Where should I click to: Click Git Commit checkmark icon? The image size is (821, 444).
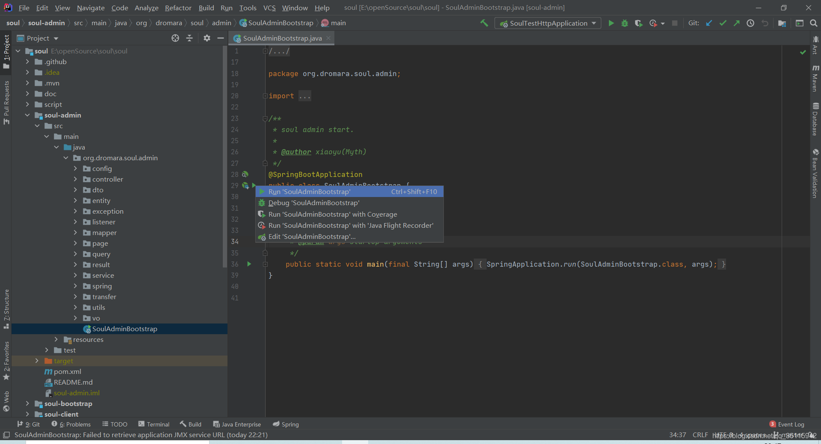pos(723,23)
